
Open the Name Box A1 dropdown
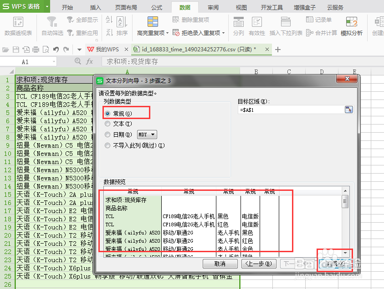(54, 61)
